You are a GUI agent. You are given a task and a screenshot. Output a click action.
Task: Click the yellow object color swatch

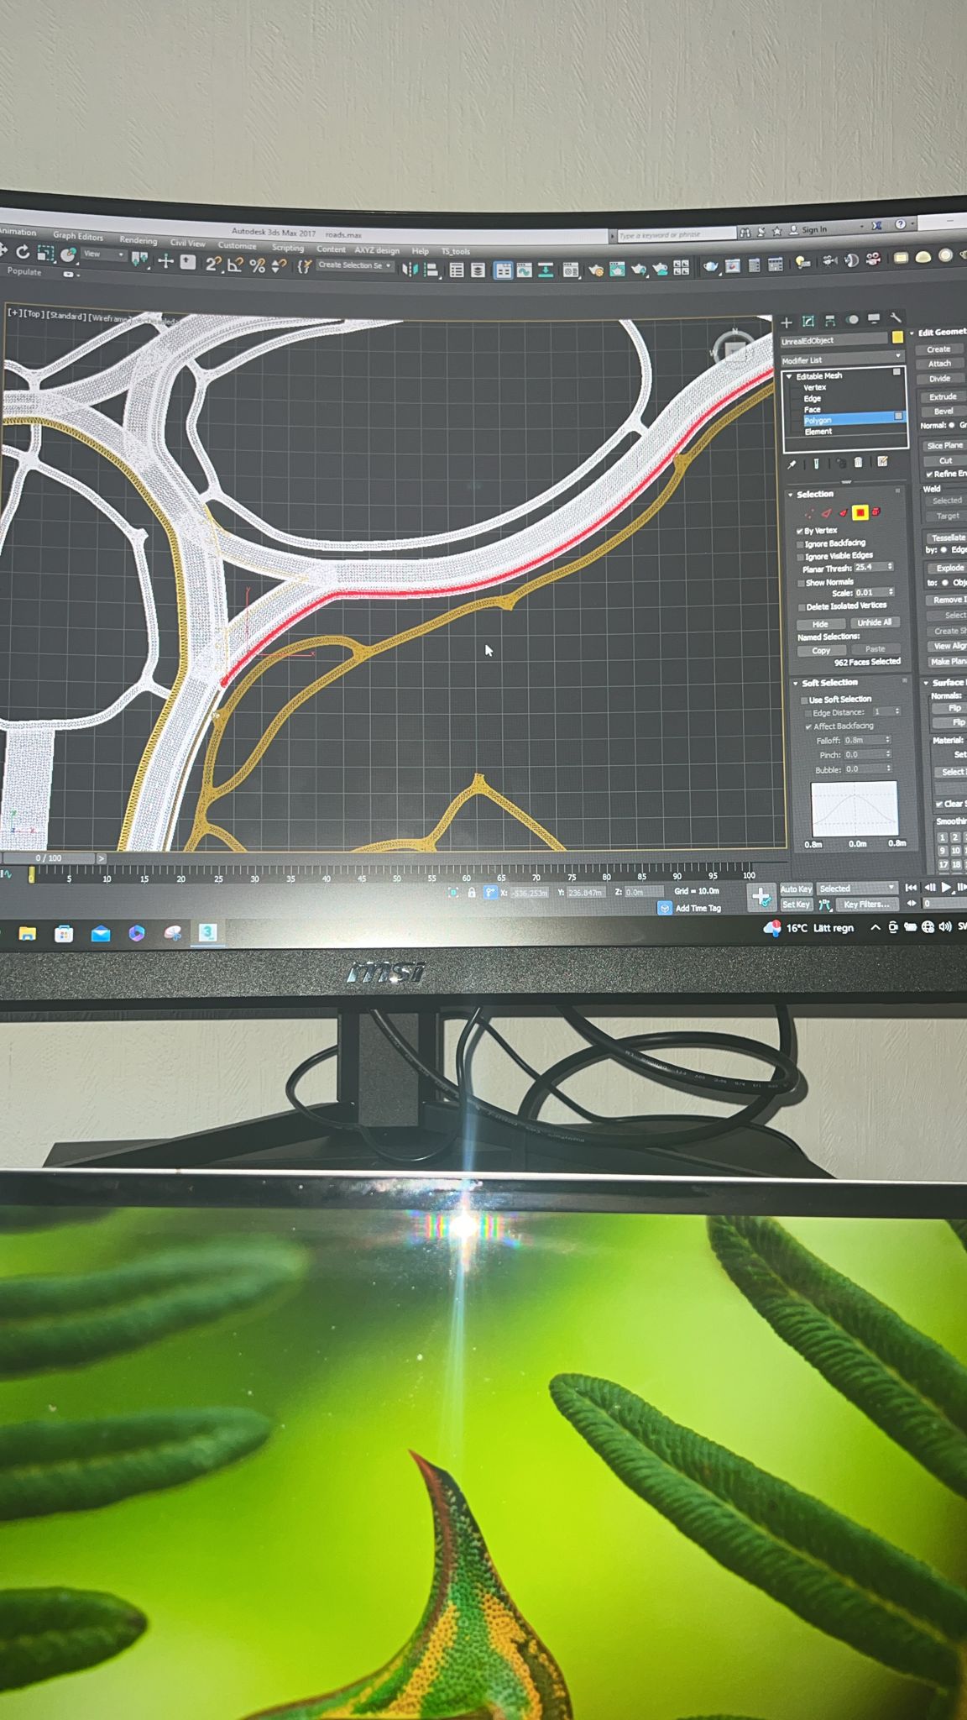(897, 338)
